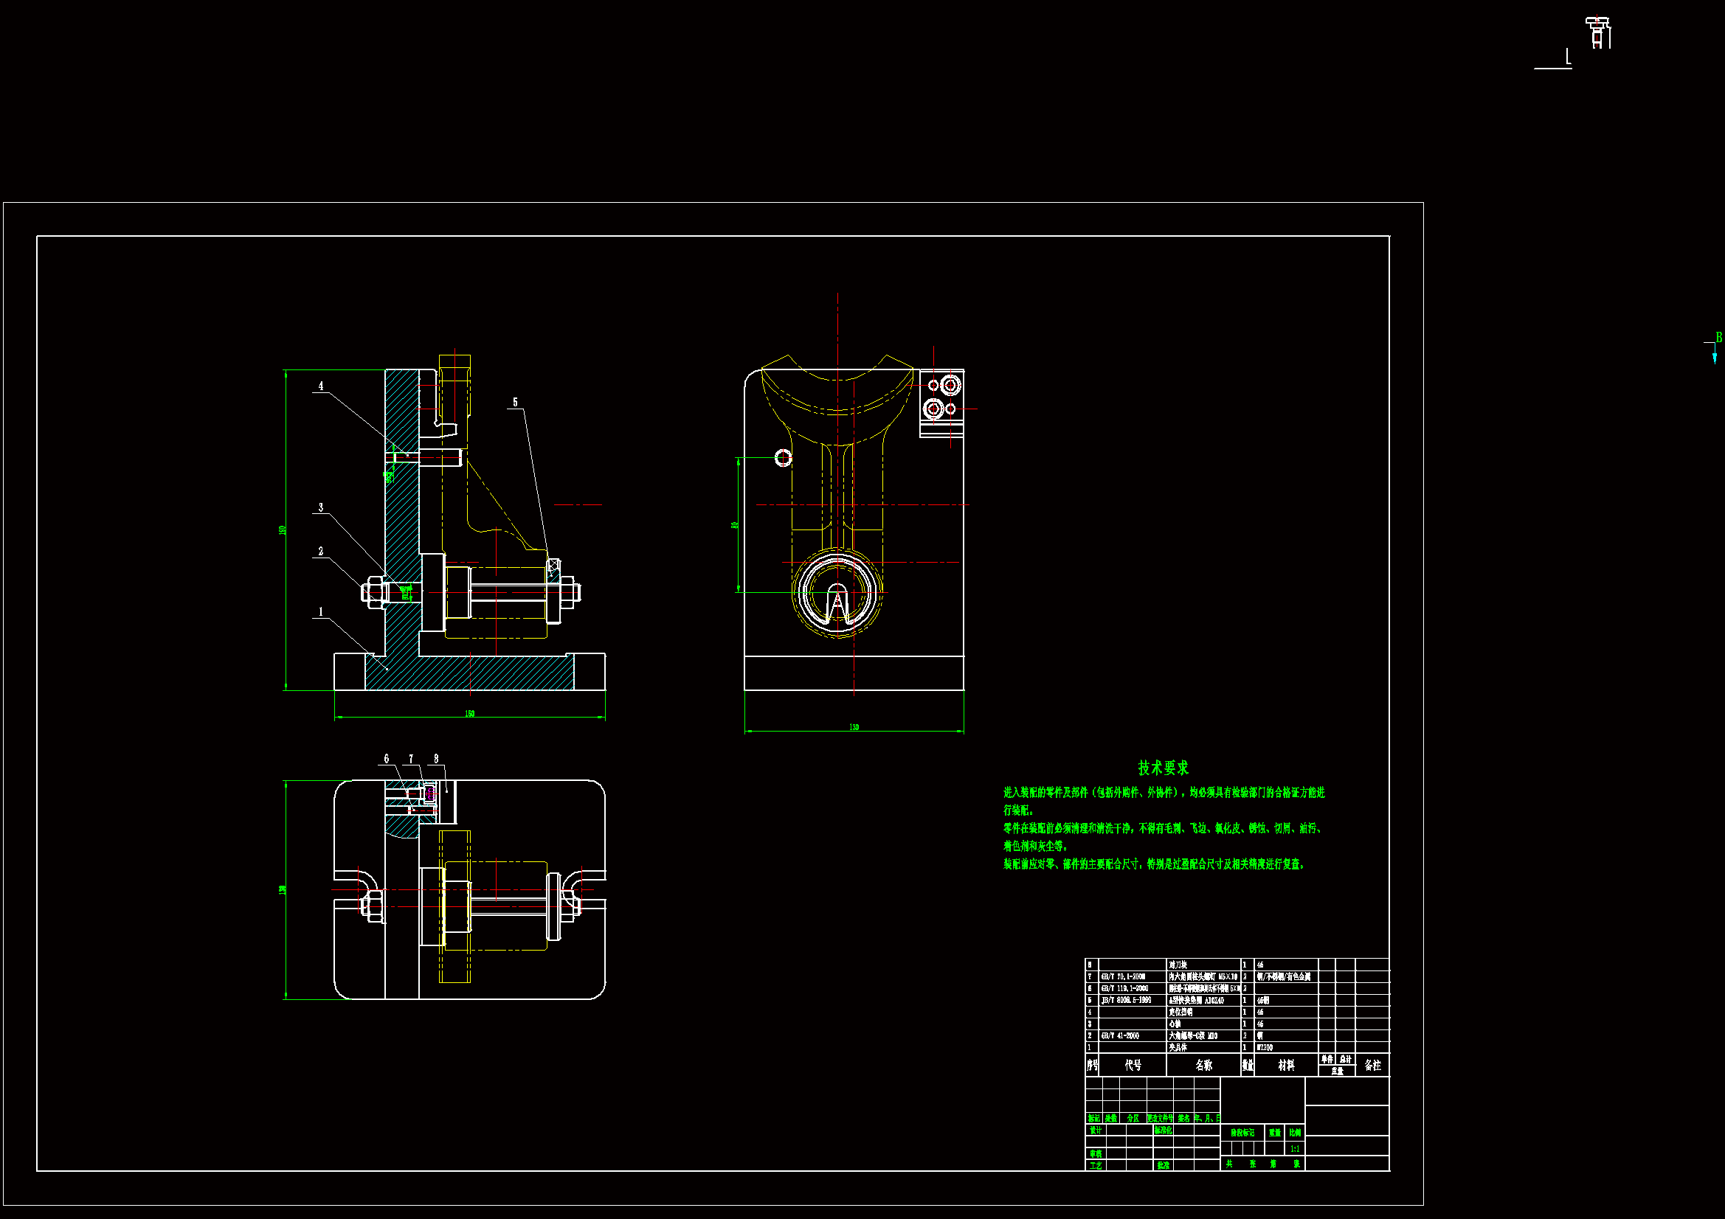Select the 设计 cell in title block
1725x1219 pixels.
pyautogui.click(x=1096, y=1131)
